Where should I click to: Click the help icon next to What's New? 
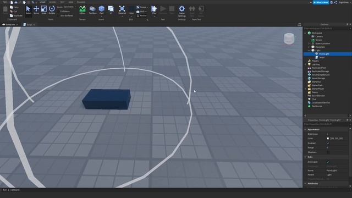click(331, 2)
